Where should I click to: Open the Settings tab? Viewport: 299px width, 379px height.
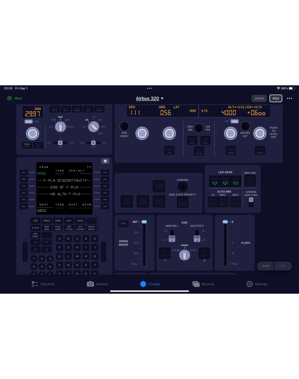pyautogui.click(x=257, y=284)
